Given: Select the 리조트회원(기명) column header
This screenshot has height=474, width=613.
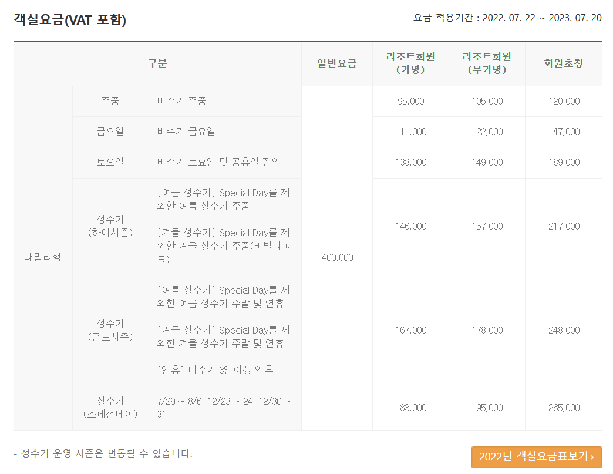Looking at the screenshot, I should [410, 63].
